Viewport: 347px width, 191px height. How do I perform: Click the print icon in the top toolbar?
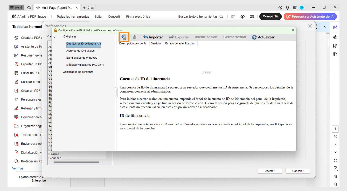click(x=252, y=16)
